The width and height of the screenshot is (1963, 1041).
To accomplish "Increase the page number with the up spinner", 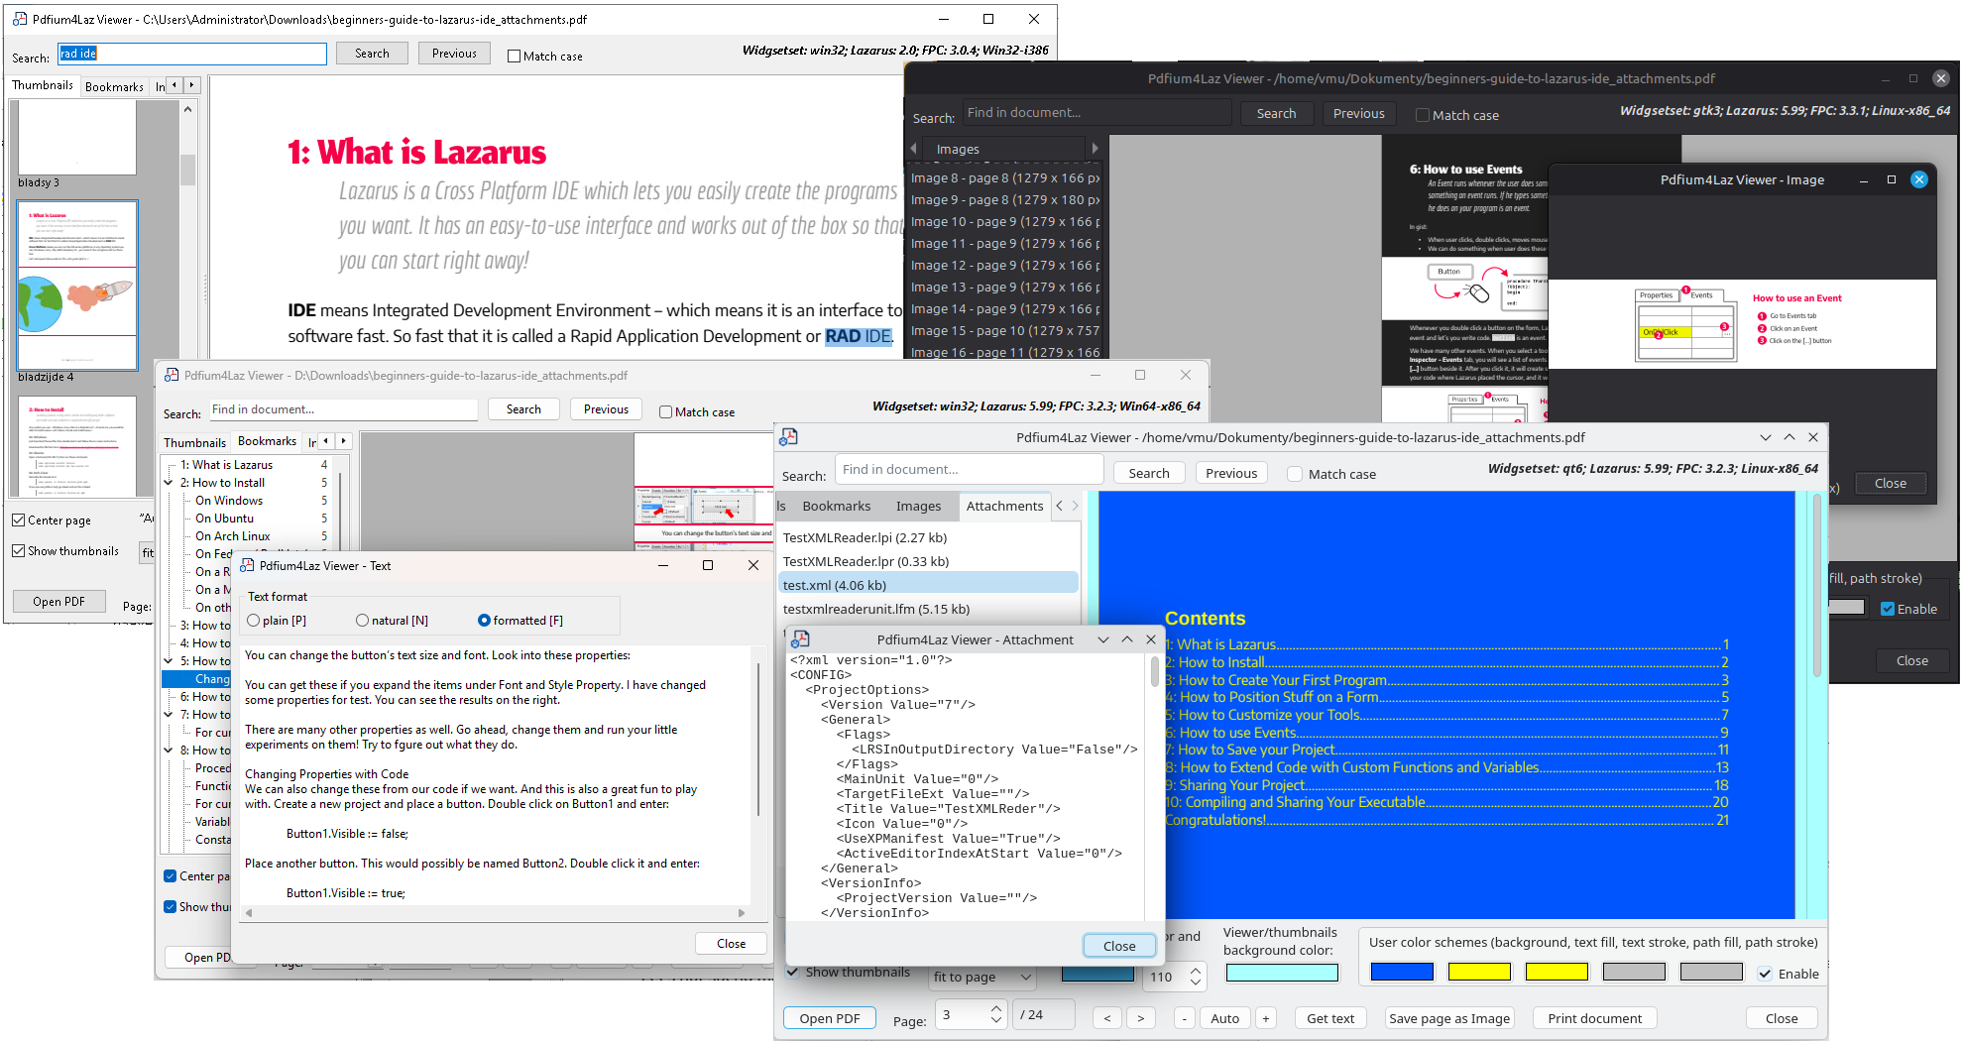I will tap(995, 1010).
